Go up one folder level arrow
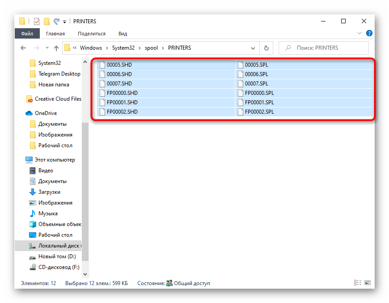Image resolution: width=389 pixels, height=303 pixels. (x=56, y=48)
